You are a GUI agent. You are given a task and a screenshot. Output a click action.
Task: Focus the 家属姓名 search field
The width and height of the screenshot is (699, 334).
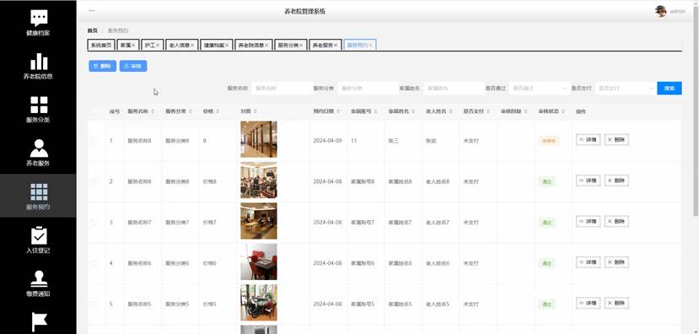point(454,89)
